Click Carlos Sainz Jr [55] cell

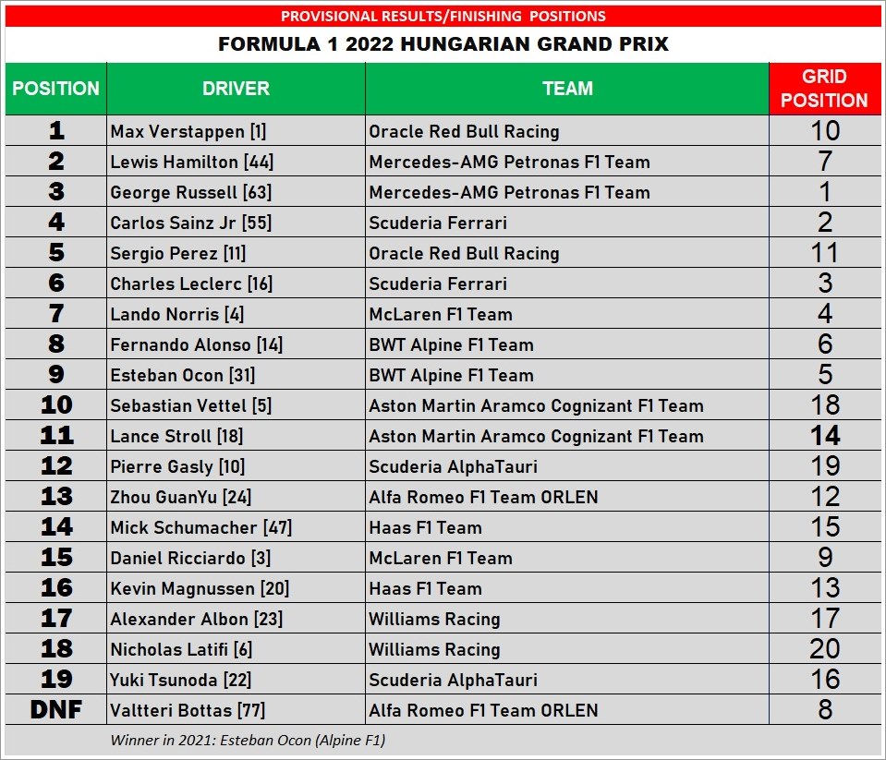236,223
